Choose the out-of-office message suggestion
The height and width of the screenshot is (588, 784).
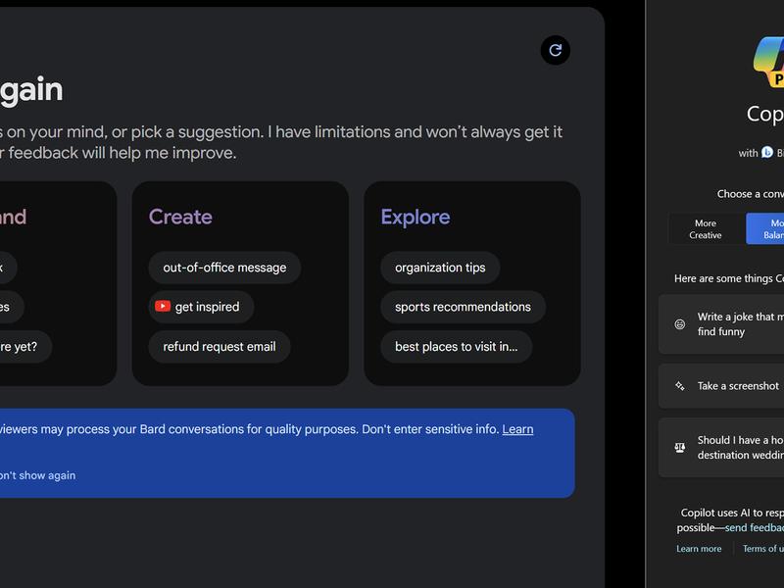point(224,268)
